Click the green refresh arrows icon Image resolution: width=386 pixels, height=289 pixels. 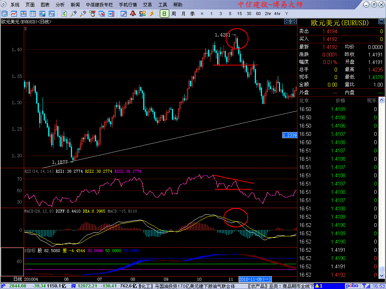coord(64,14)
